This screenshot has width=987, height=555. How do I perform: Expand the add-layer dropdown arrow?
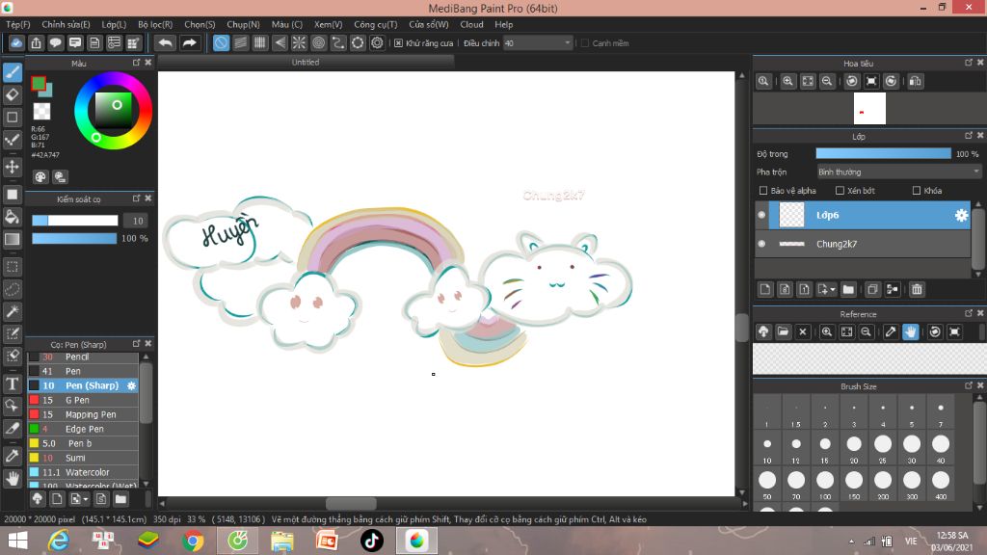[833, 290]
